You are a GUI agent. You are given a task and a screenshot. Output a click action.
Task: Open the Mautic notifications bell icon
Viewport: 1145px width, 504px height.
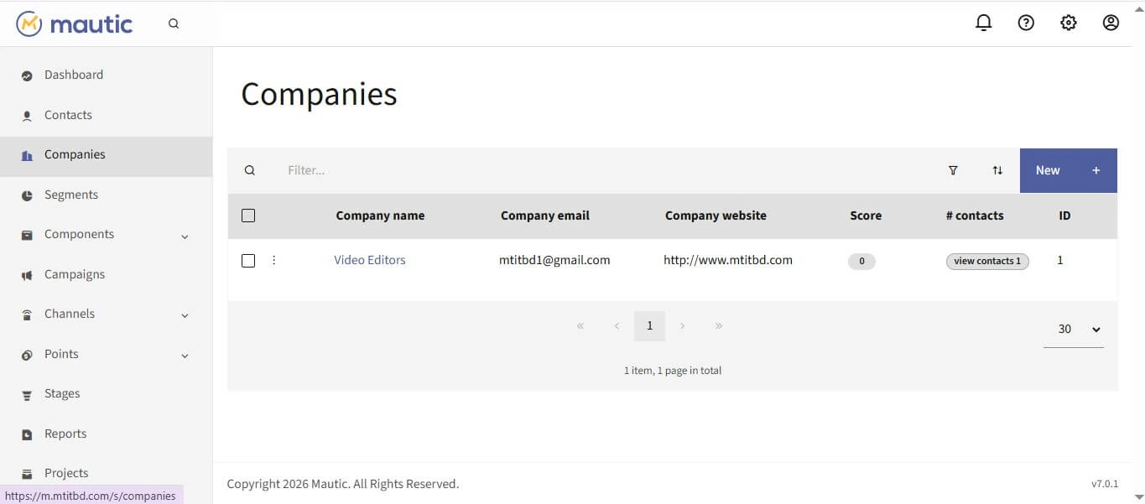(x=983, y=23)
